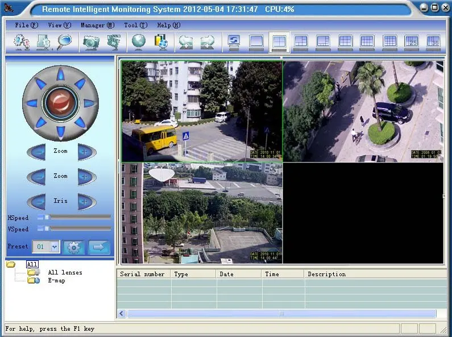
Task: Click the Date column header
Action: click(239, 274)
